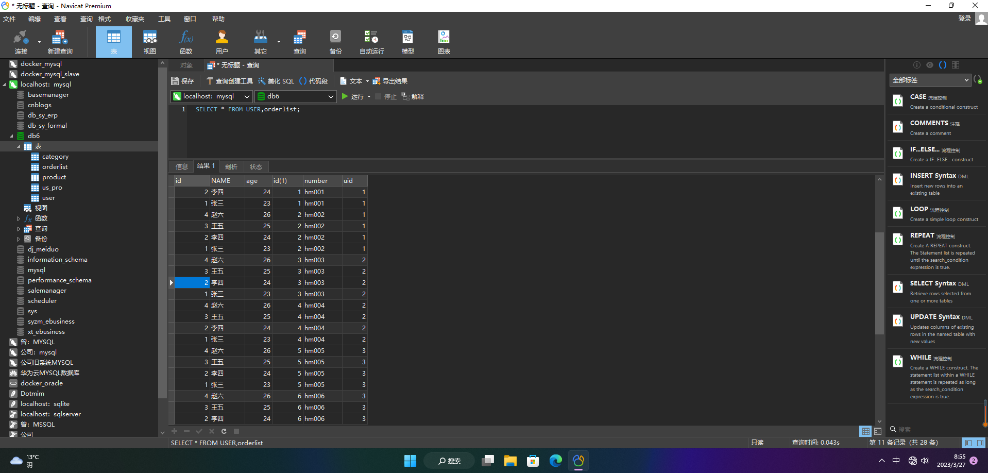
Task: Refresh the result grid
Action: (224, 431)
